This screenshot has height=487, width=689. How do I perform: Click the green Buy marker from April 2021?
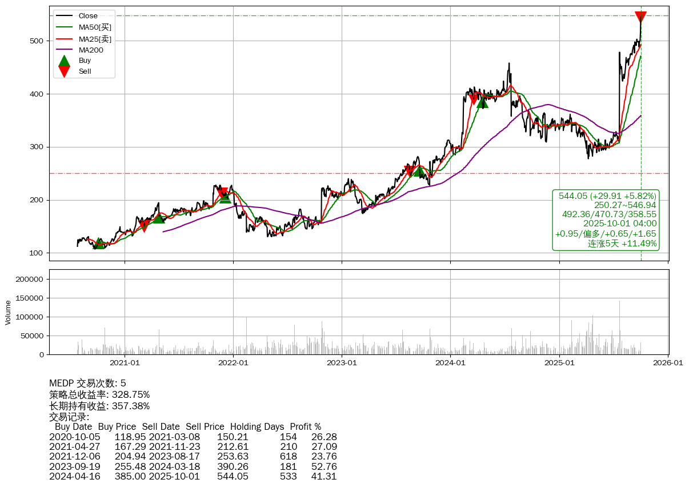tap(159, 218)
